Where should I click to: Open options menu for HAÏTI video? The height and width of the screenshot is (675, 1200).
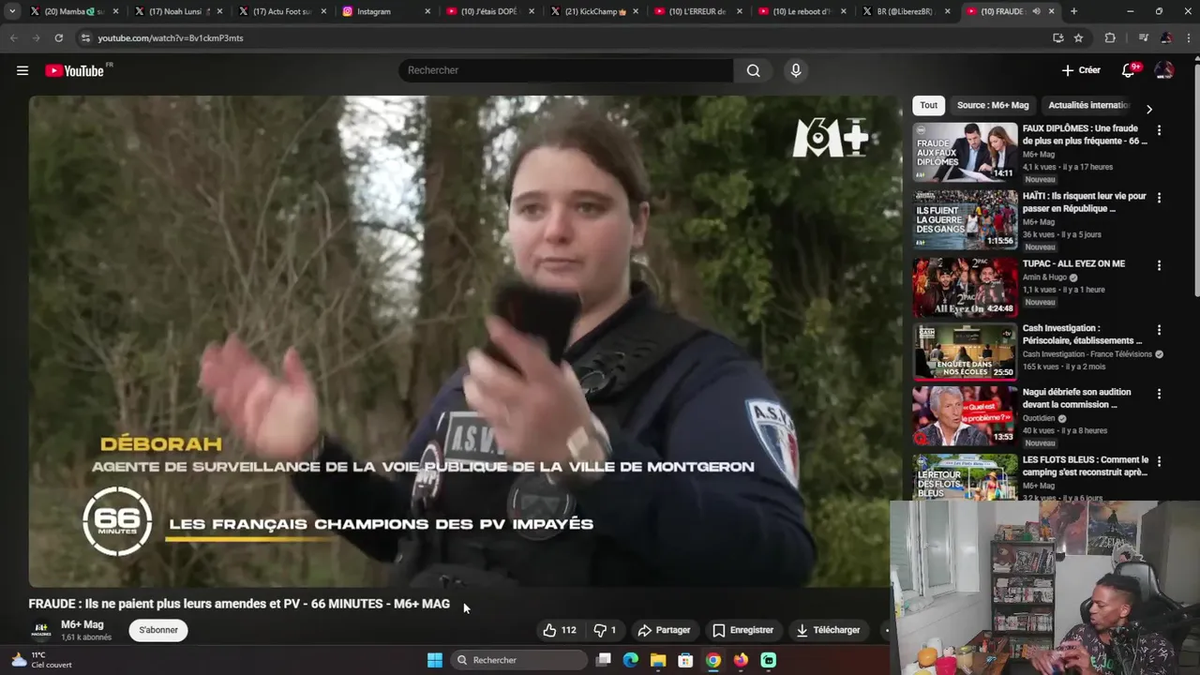[1159, 198]
